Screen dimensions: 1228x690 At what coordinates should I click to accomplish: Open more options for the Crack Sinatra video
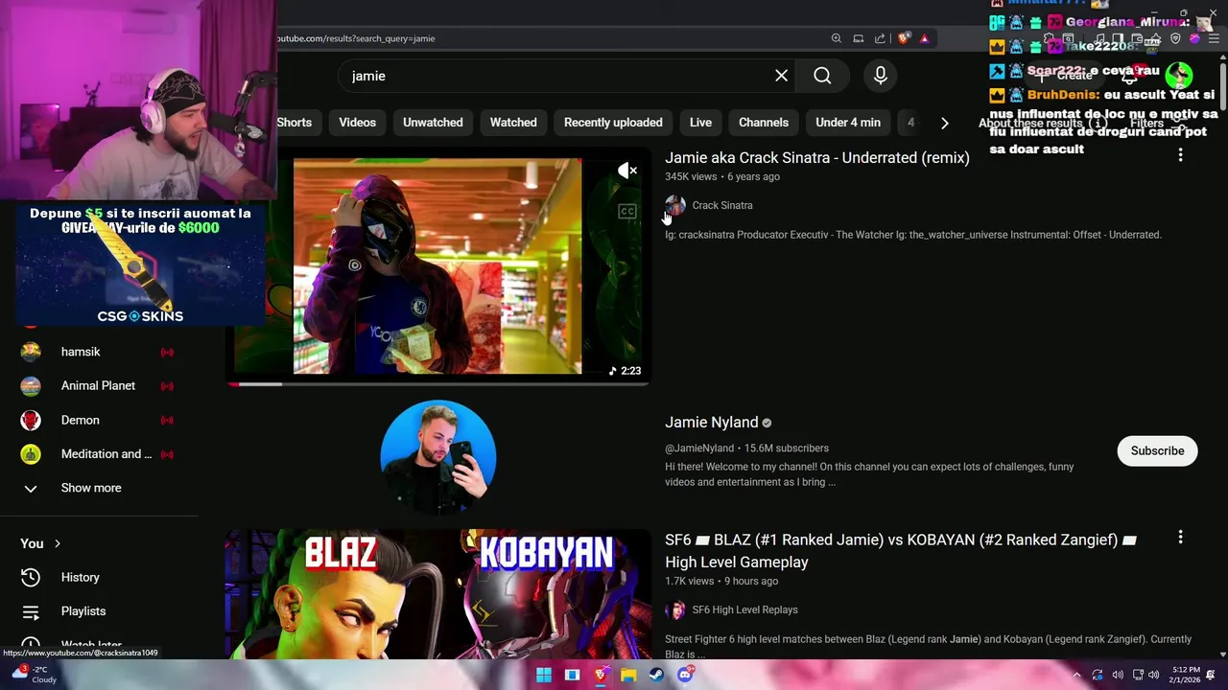(x=1180, y=155)
